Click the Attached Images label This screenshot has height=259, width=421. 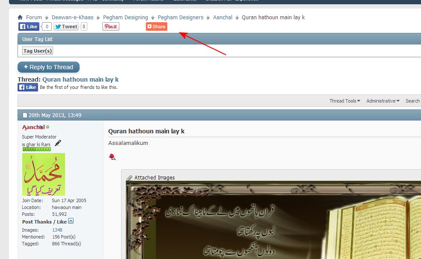[154, 178]
